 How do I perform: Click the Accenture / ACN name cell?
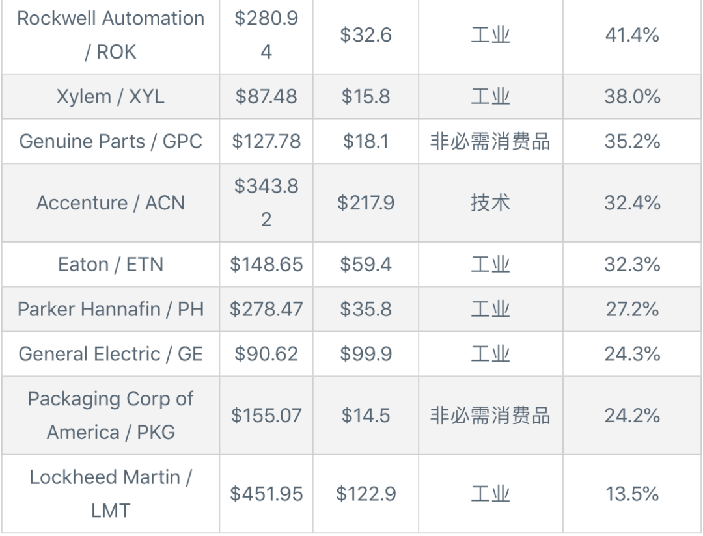coord(111,202)
